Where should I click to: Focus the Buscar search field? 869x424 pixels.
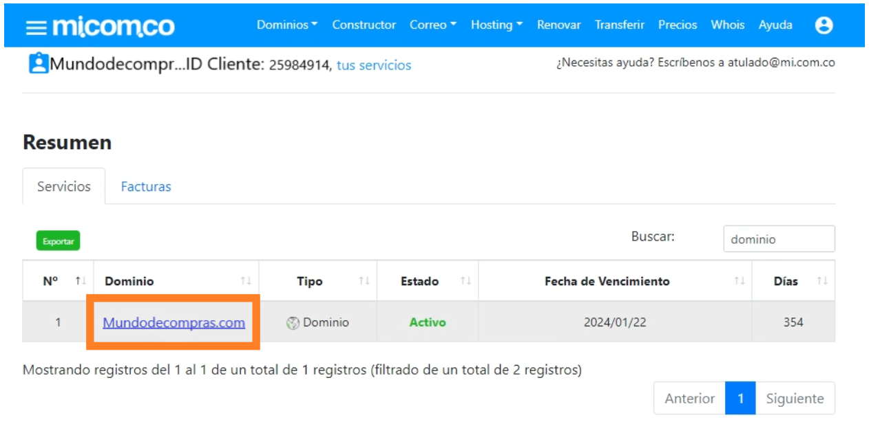[x=779, y=239]
